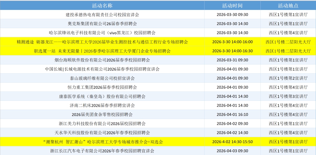Click the time for 恒力重工 row
Image resolution: width=316 pixels, height=155 pixels.
tap(232, 87)
